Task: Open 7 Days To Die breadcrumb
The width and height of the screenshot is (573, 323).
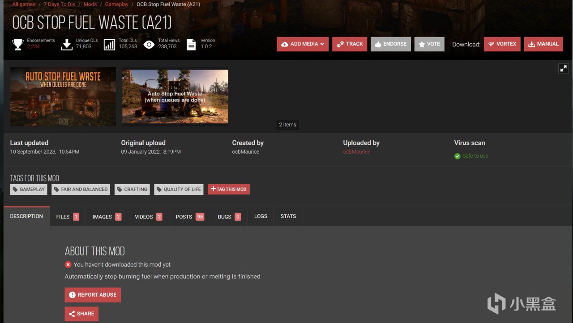Action: pos(60,4)
